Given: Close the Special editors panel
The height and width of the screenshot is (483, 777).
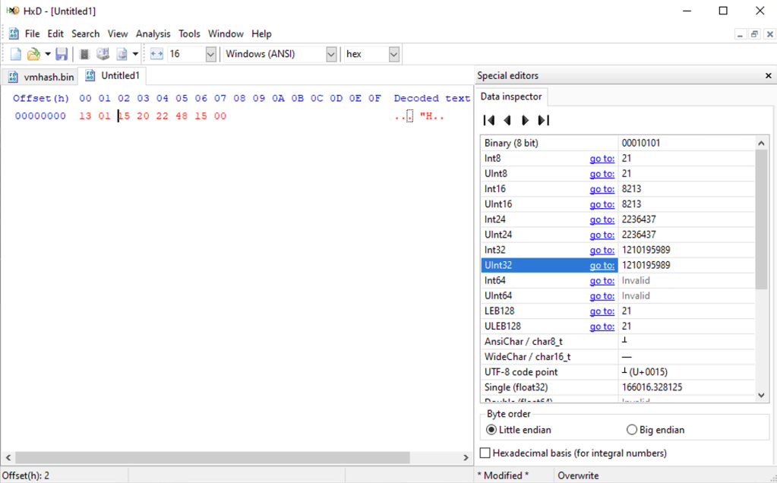Looking at the screenshot, I should pyautogui.click(x=768, y=76).
